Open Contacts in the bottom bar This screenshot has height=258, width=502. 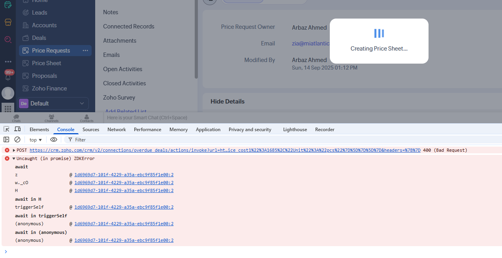[86, 118]
